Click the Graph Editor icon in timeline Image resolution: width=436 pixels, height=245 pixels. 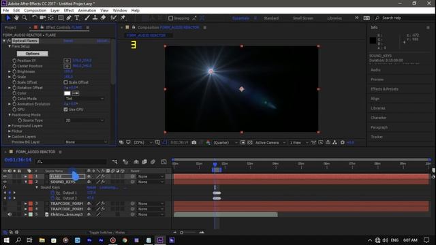(x=163, y=162)
